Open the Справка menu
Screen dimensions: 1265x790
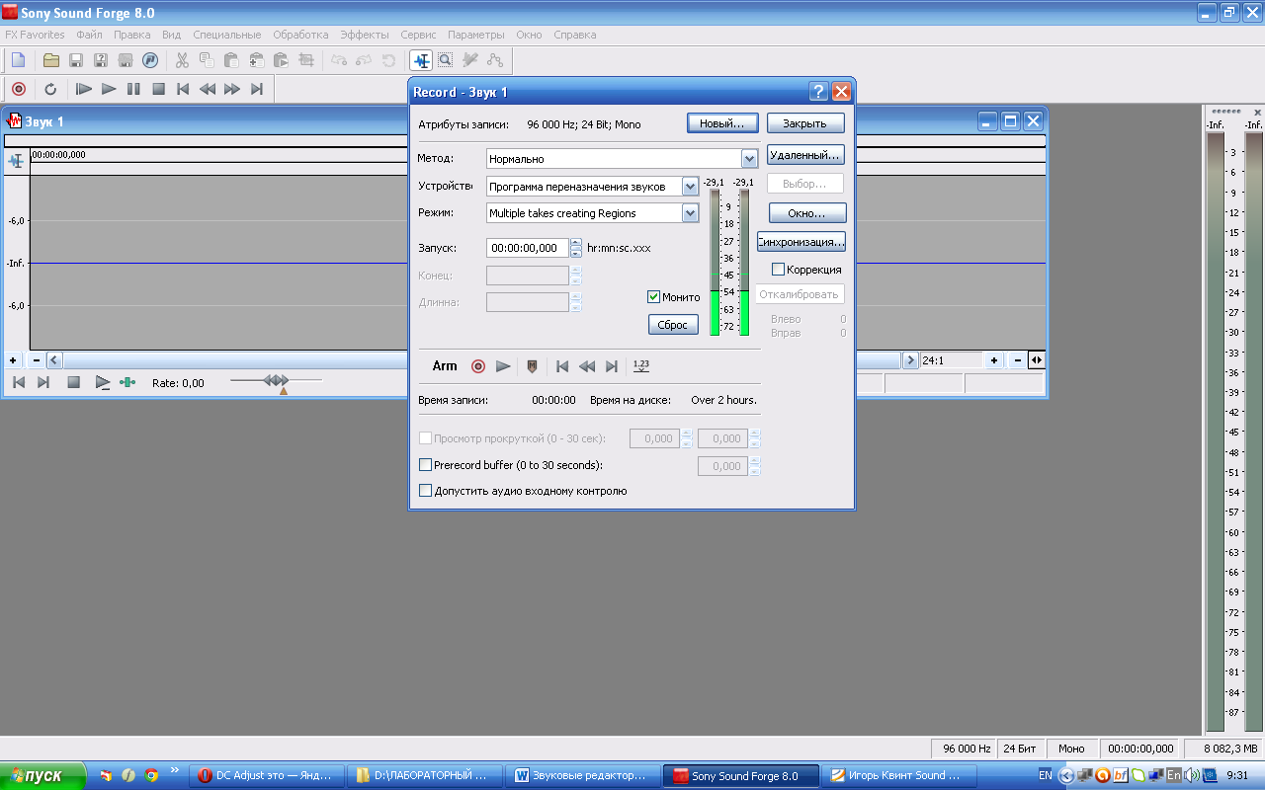[574, 35]
